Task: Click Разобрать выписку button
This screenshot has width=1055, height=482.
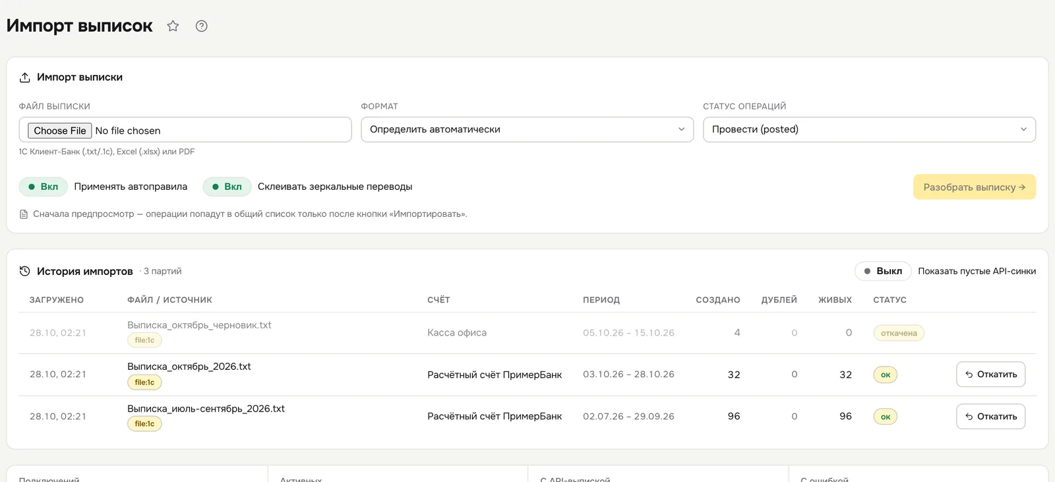Action: point(975,187)
